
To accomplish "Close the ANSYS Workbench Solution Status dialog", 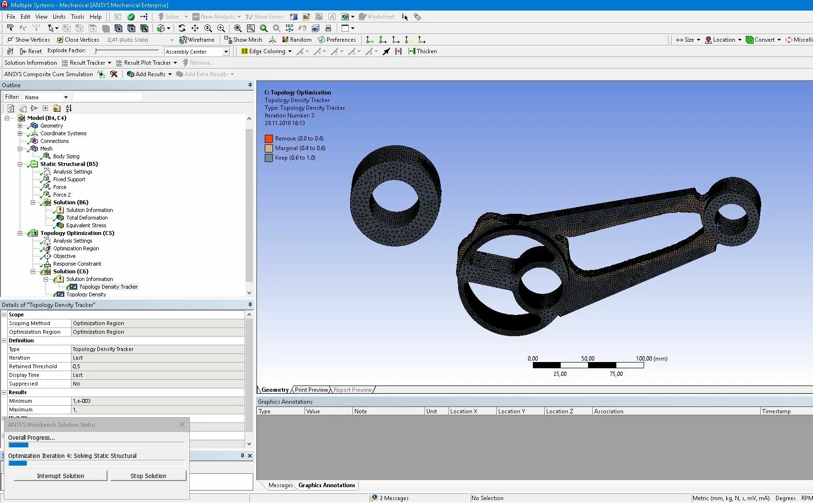I will 182,424.
